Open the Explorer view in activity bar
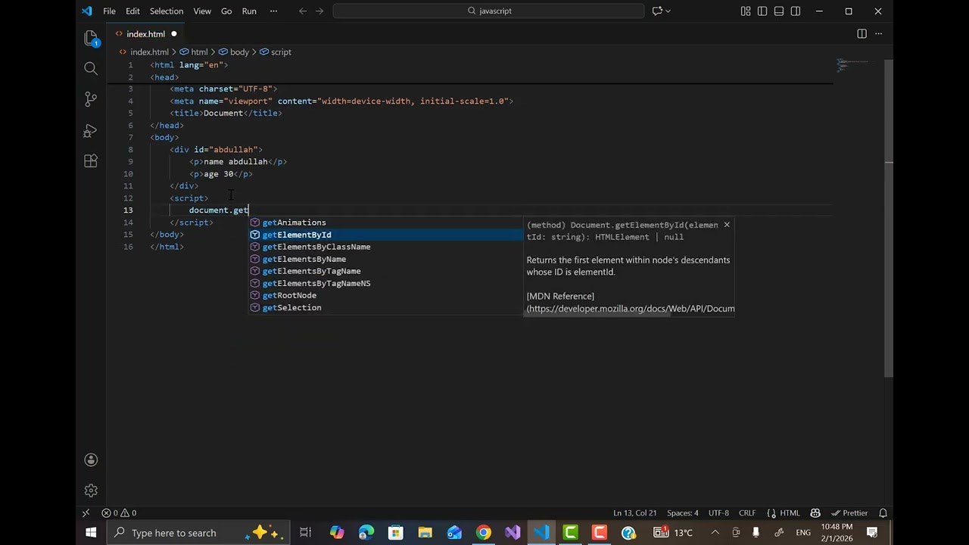The height and width of the screenshot is (545, 969). point(91,39)
